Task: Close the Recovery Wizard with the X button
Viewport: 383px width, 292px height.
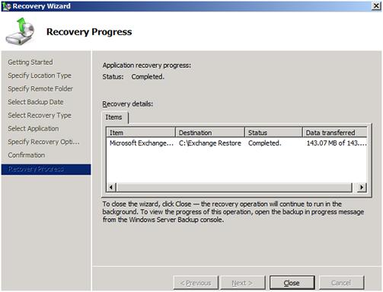Action: pos(376,6)
